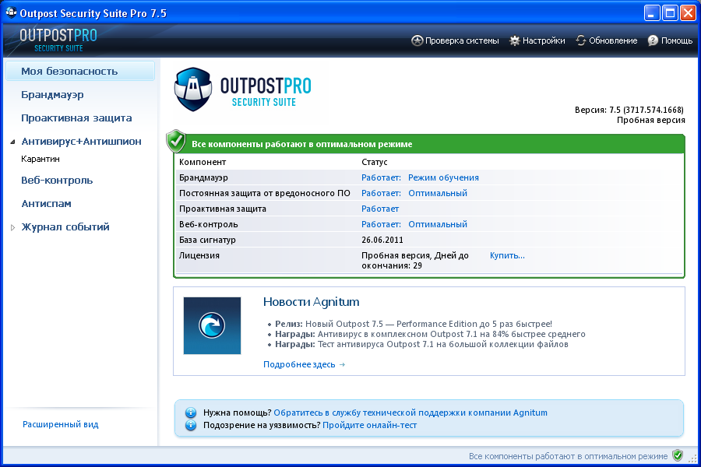Click the news item about Outpost 7.5 release
Screen dimensions: 701x467
[413, 324]
